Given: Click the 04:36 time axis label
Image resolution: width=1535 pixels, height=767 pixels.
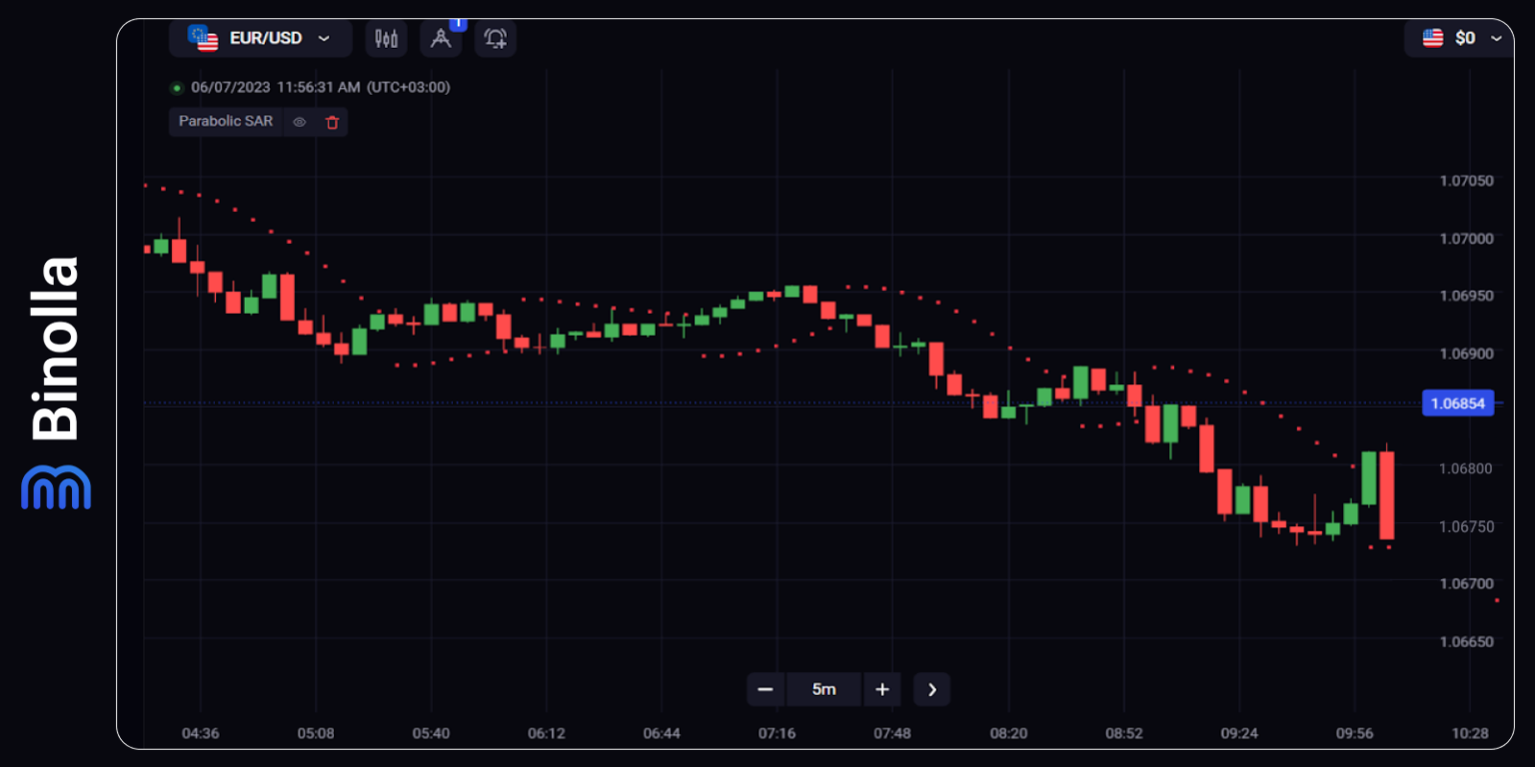Looking at the screenshot, I should point(200,733).
